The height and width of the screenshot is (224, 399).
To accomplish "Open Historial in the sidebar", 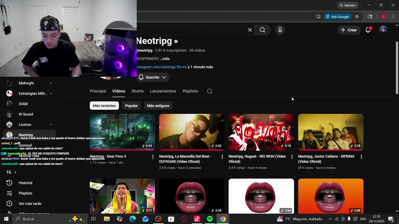I will click(30, 183).
